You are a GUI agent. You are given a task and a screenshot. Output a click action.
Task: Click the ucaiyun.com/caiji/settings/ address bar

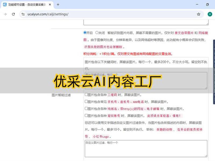(x=111, y=14)
